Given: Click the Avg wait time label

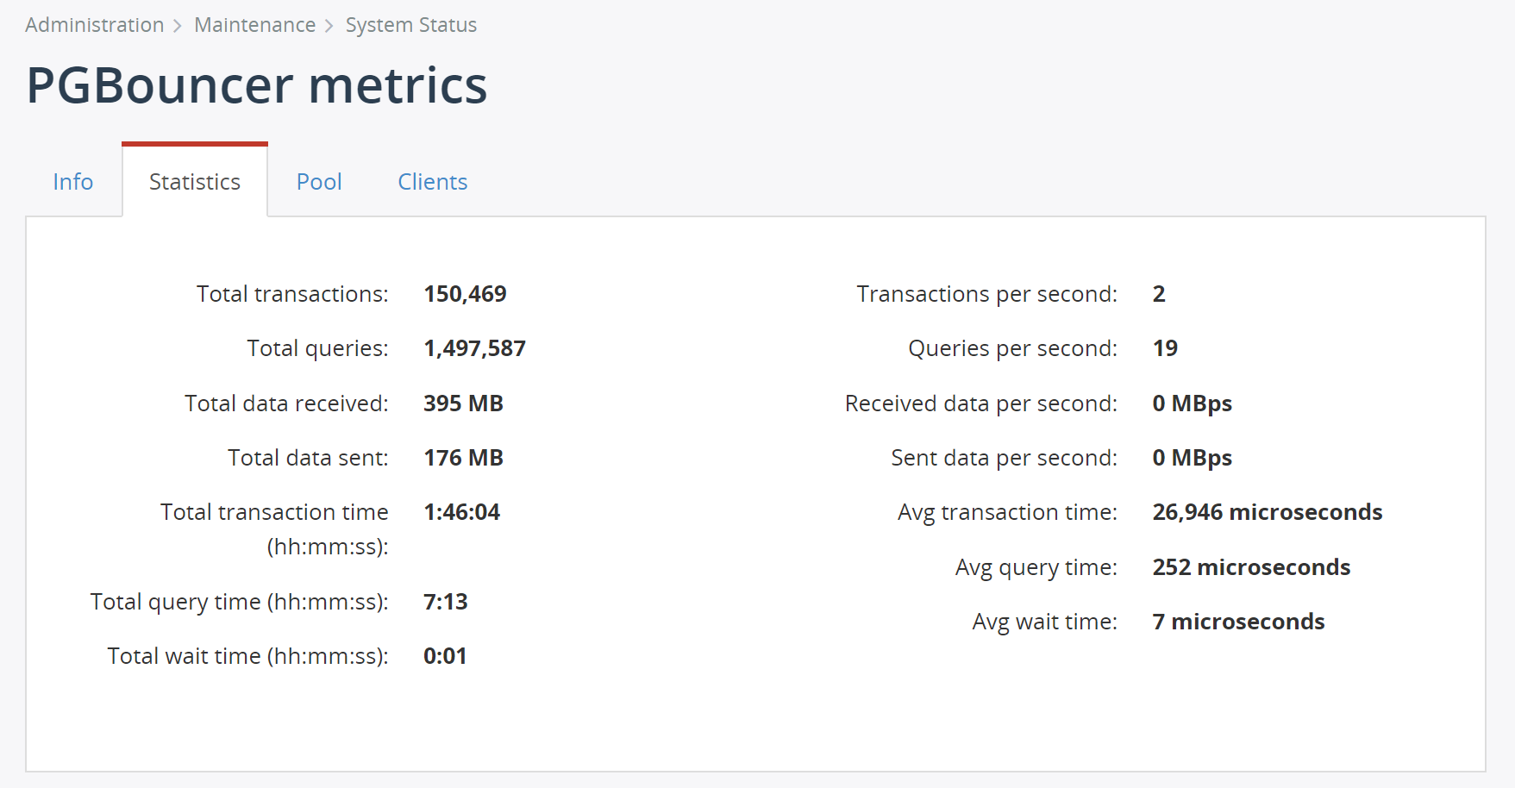Looking at the screenshot, I should click(x=1045, y=622).
